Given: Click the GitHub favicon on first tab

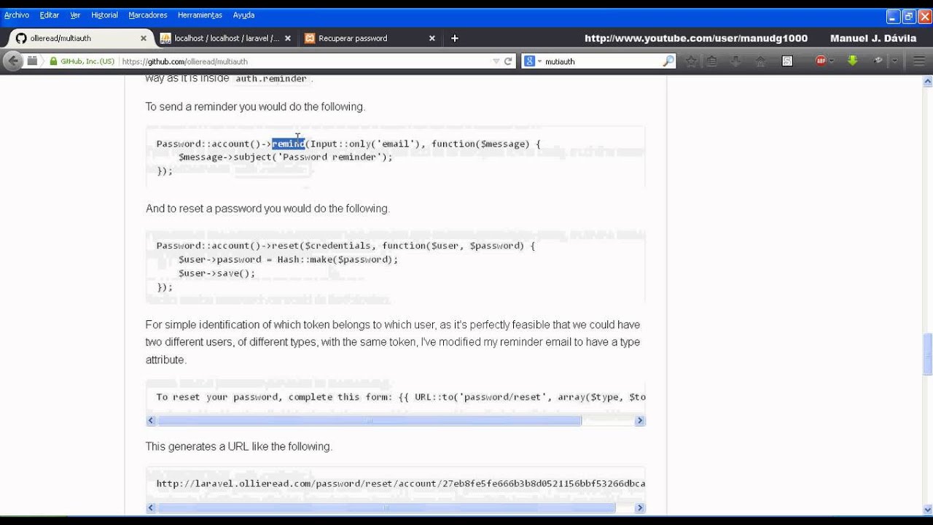Looking at the screenshot, I should tap(21, 38).
